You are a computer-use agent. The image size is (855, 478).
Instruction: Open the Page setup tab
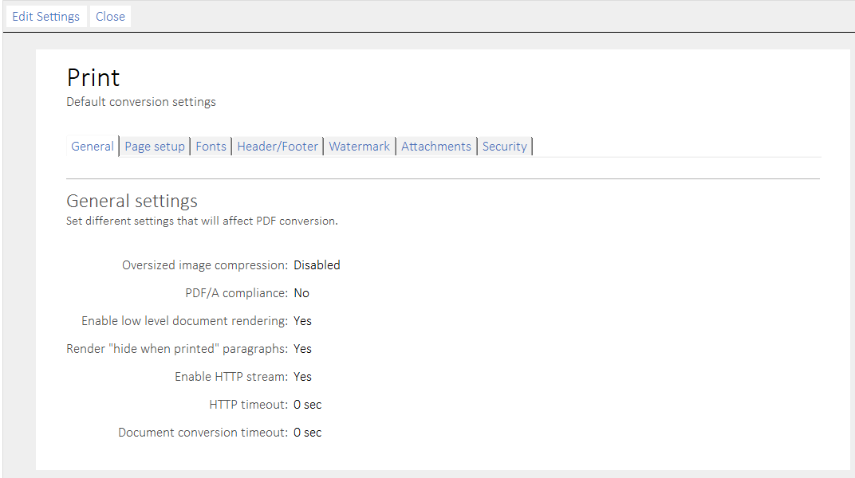click(x=155, y=147)
